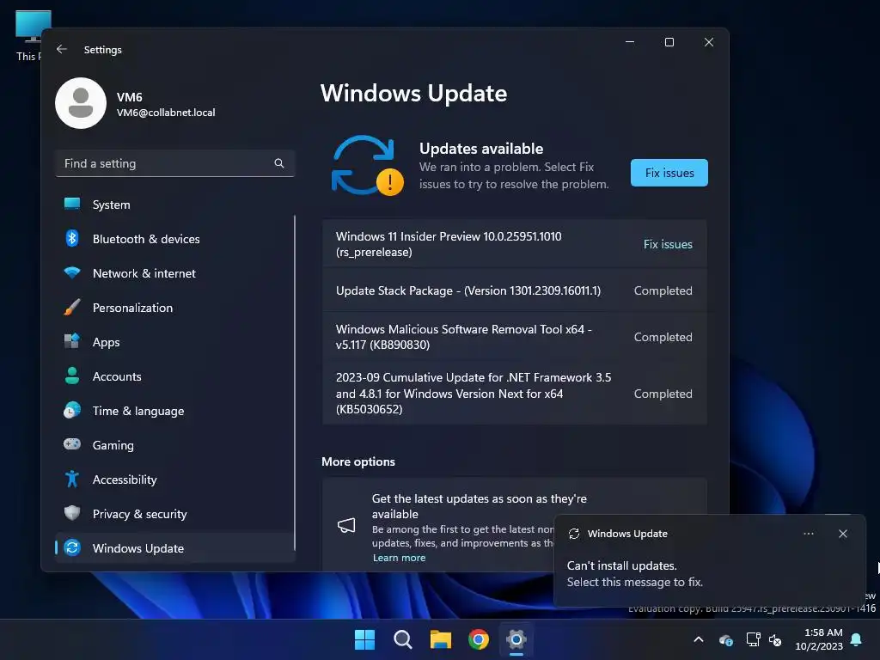Viewport: 880px width, 660px height.
Task: Select .NET Framework Cumulative Update entry
Action: pos(514,393)
